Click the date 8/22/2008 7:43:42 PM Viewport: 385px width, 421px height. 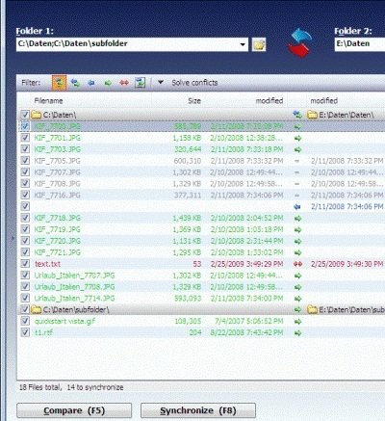[246, 332]
